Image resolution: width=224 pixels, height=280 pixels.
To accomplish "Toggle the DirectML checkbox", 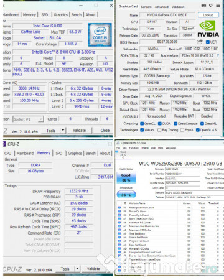I will tap(202, 124).
